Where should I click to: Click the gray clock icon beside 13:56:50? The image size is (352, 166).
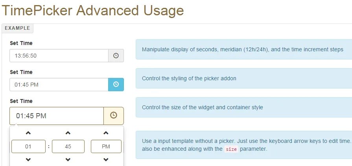pyautogui.click(x=116, y=56)
